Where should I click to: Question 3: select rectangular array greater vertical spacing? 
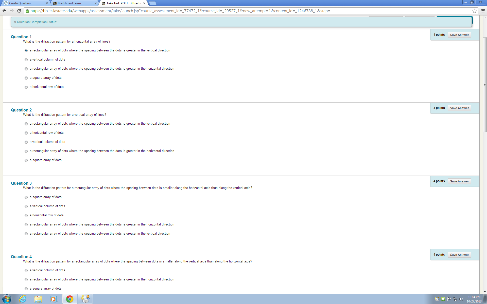click(x=26, y=234)
